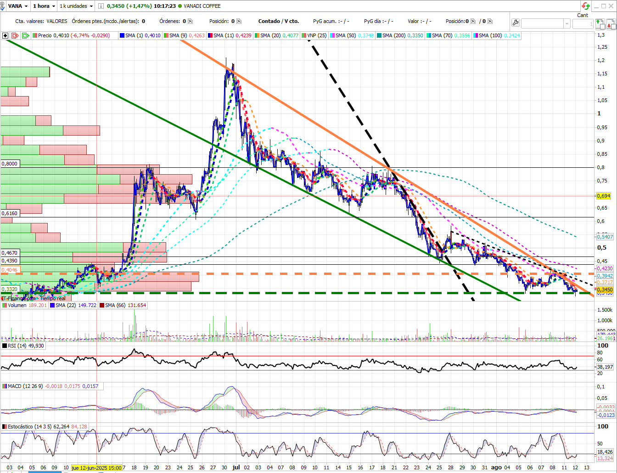Select the SMA (200) indicator label

pos(394,35)
